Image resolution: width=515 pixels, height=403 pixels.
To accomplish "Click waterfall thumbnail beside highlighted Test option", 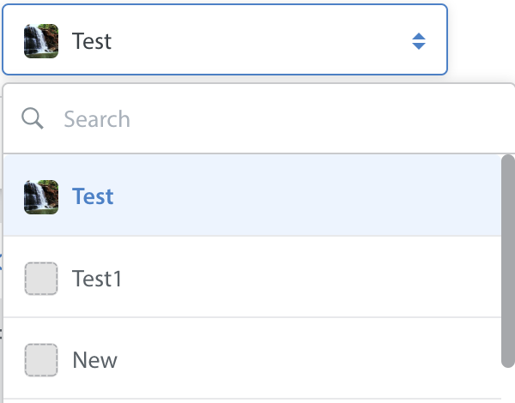I will 41,197.
